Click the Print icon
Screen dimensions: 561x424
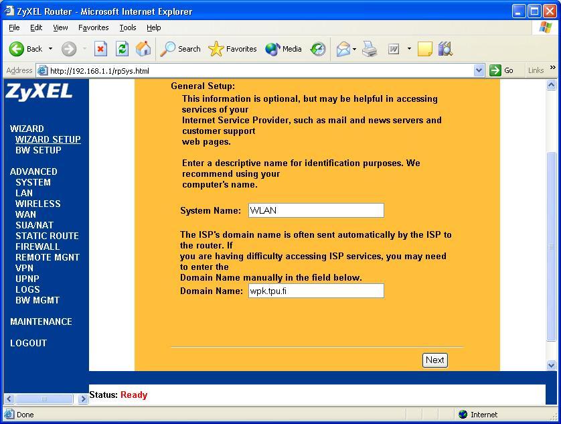(370, 49)
